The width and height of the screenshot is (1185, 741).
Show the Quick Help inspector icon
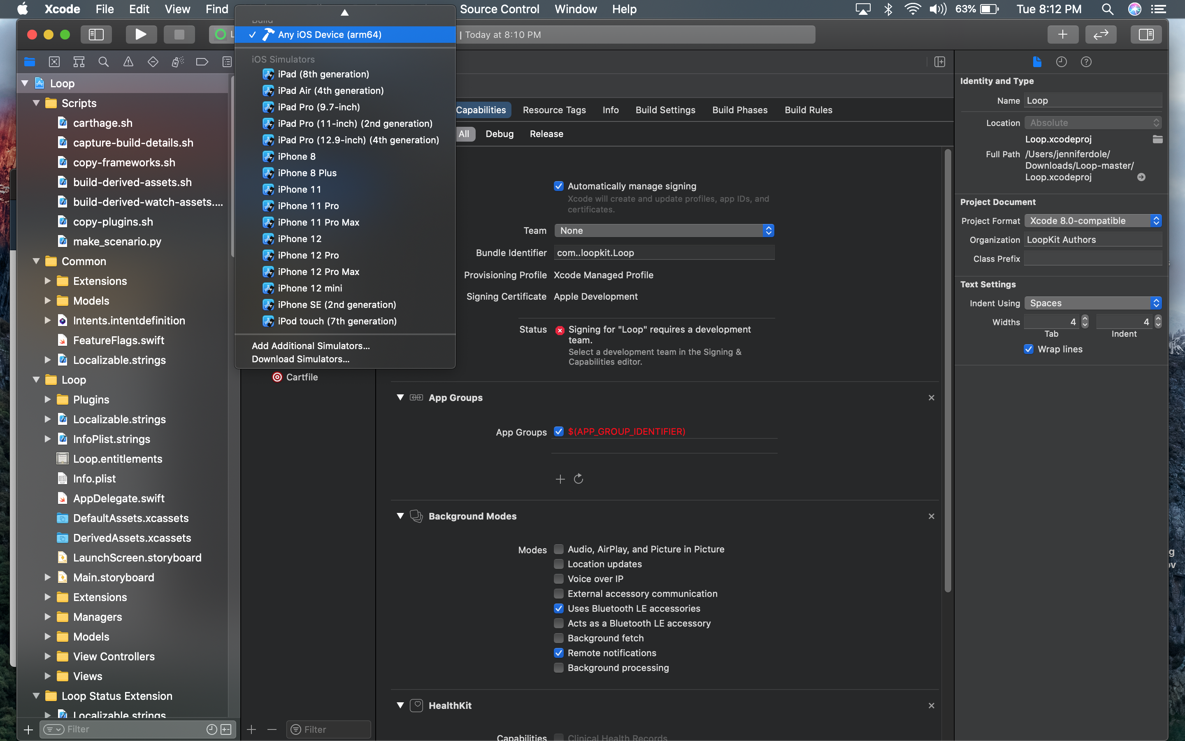pos(1086,62)
